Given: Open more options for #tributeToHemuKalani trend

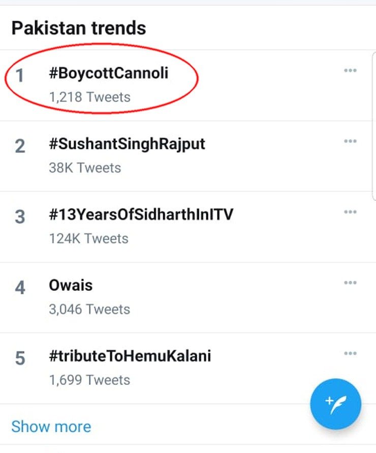Looking at the screenshot, I should 350,353.
